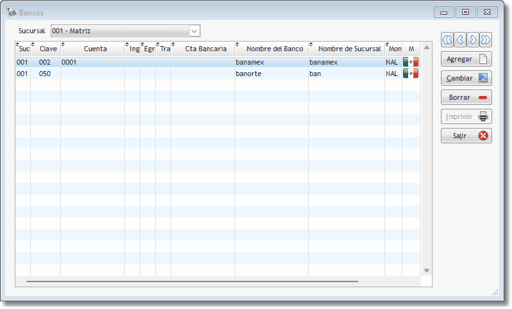Sort by Nombre del Banco header
Screen dimensions: 512x309
pos(272,49)
